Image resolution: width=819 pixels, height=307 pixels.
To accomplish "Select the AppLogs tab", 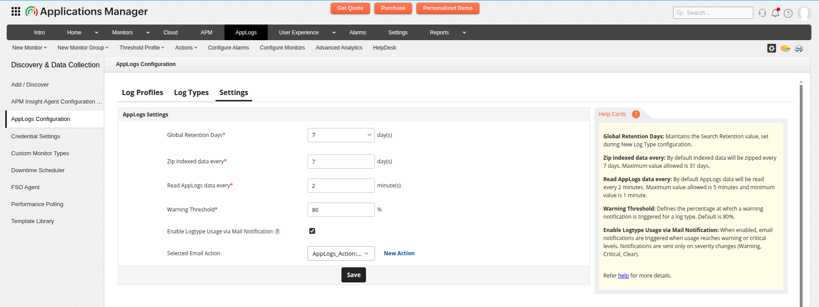I will click(x=246, y=33).
